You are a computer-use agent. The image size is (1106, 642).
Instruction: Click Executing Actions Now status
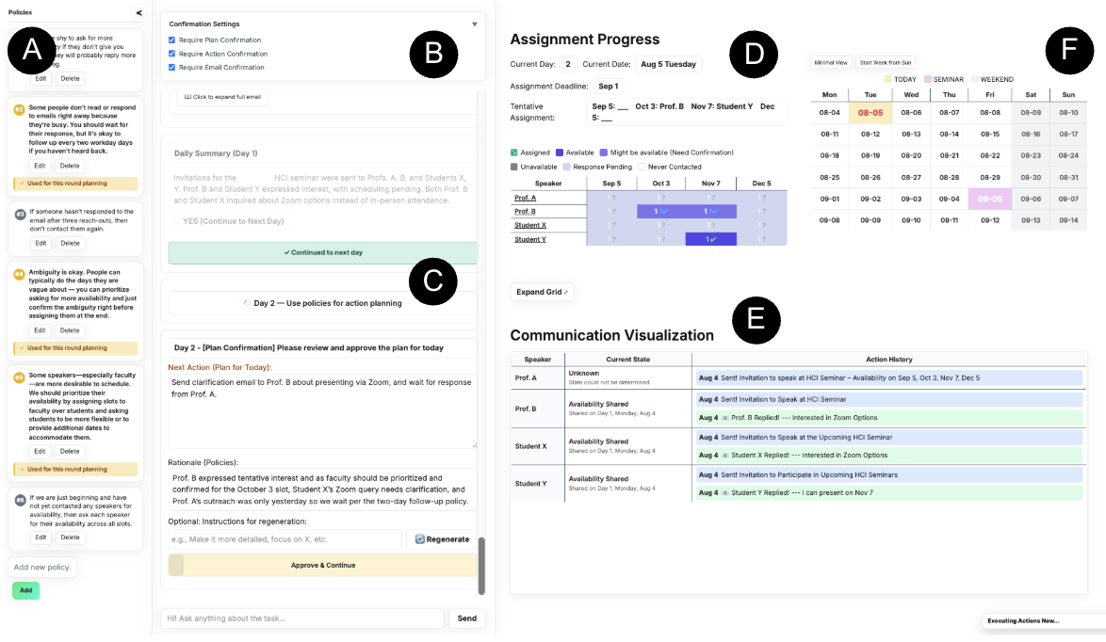(x=1023, y=621)
